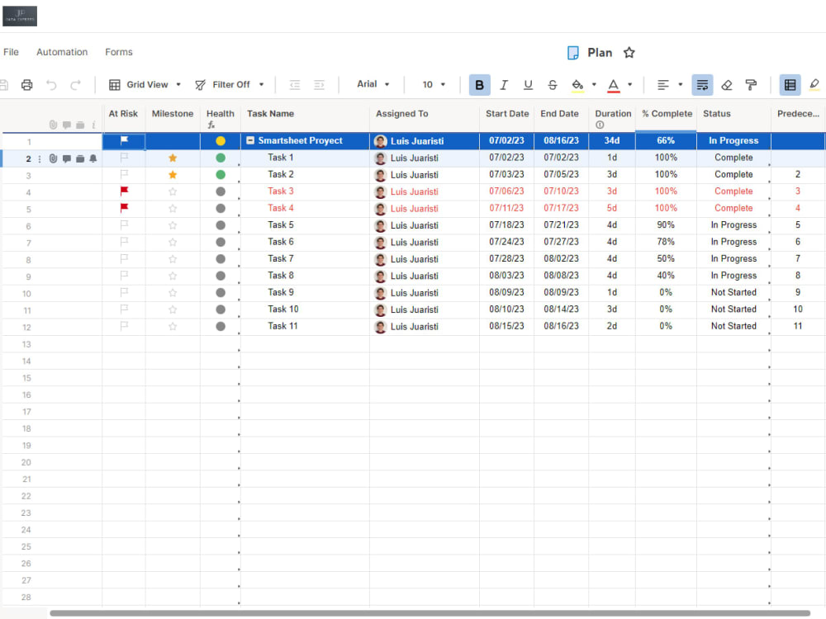Click the format painter icon
The image size is (826, 619).
pos(751,84)
